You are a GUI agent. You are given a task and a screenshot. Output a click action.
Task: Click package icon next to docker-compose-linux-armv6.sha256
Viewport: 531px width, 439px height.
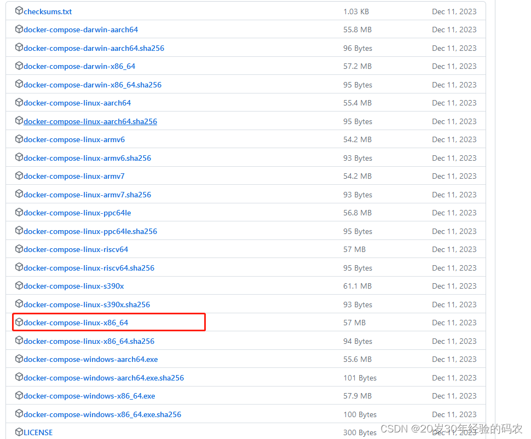click(19, 157)
